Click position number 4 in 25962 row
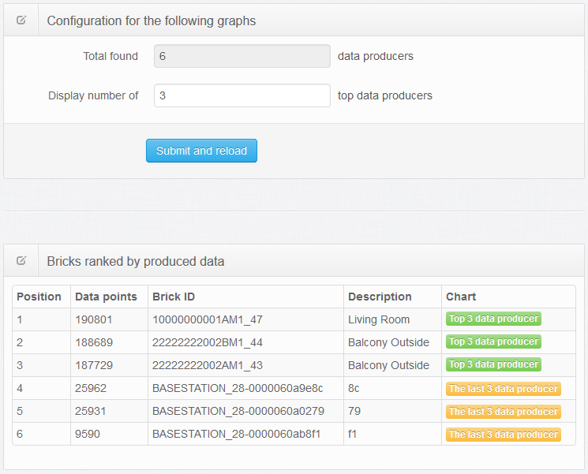The height and width of the screenshot is (474, 588). click(x=20, y=388)
